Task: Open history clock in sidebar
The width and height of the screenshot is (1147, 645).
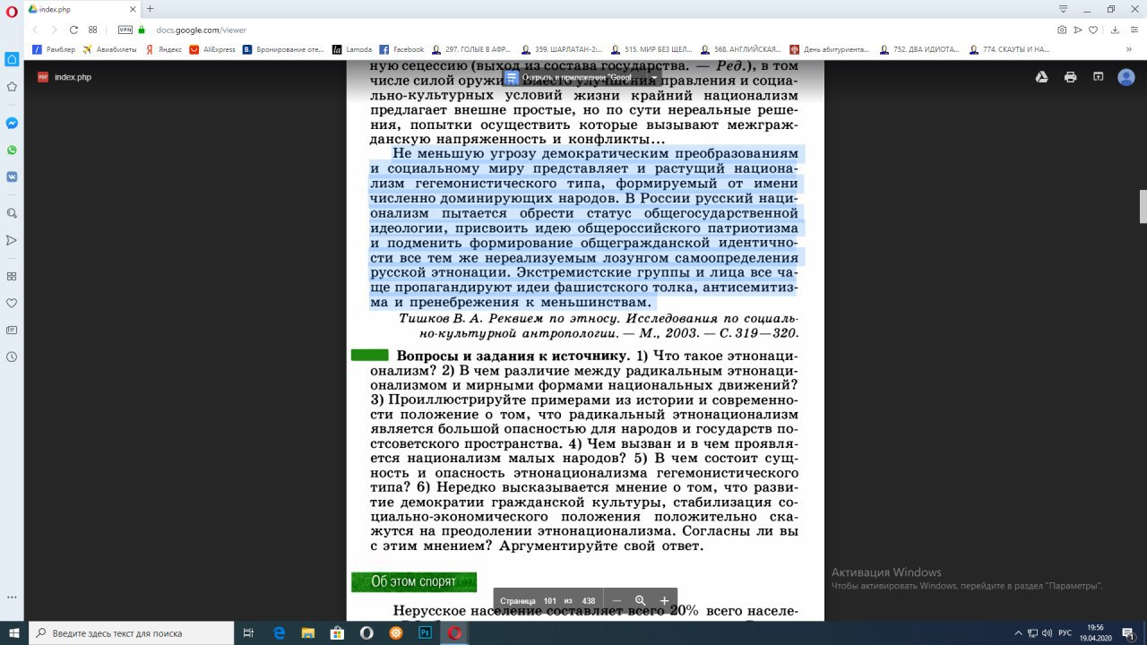Action: [12, 357]
